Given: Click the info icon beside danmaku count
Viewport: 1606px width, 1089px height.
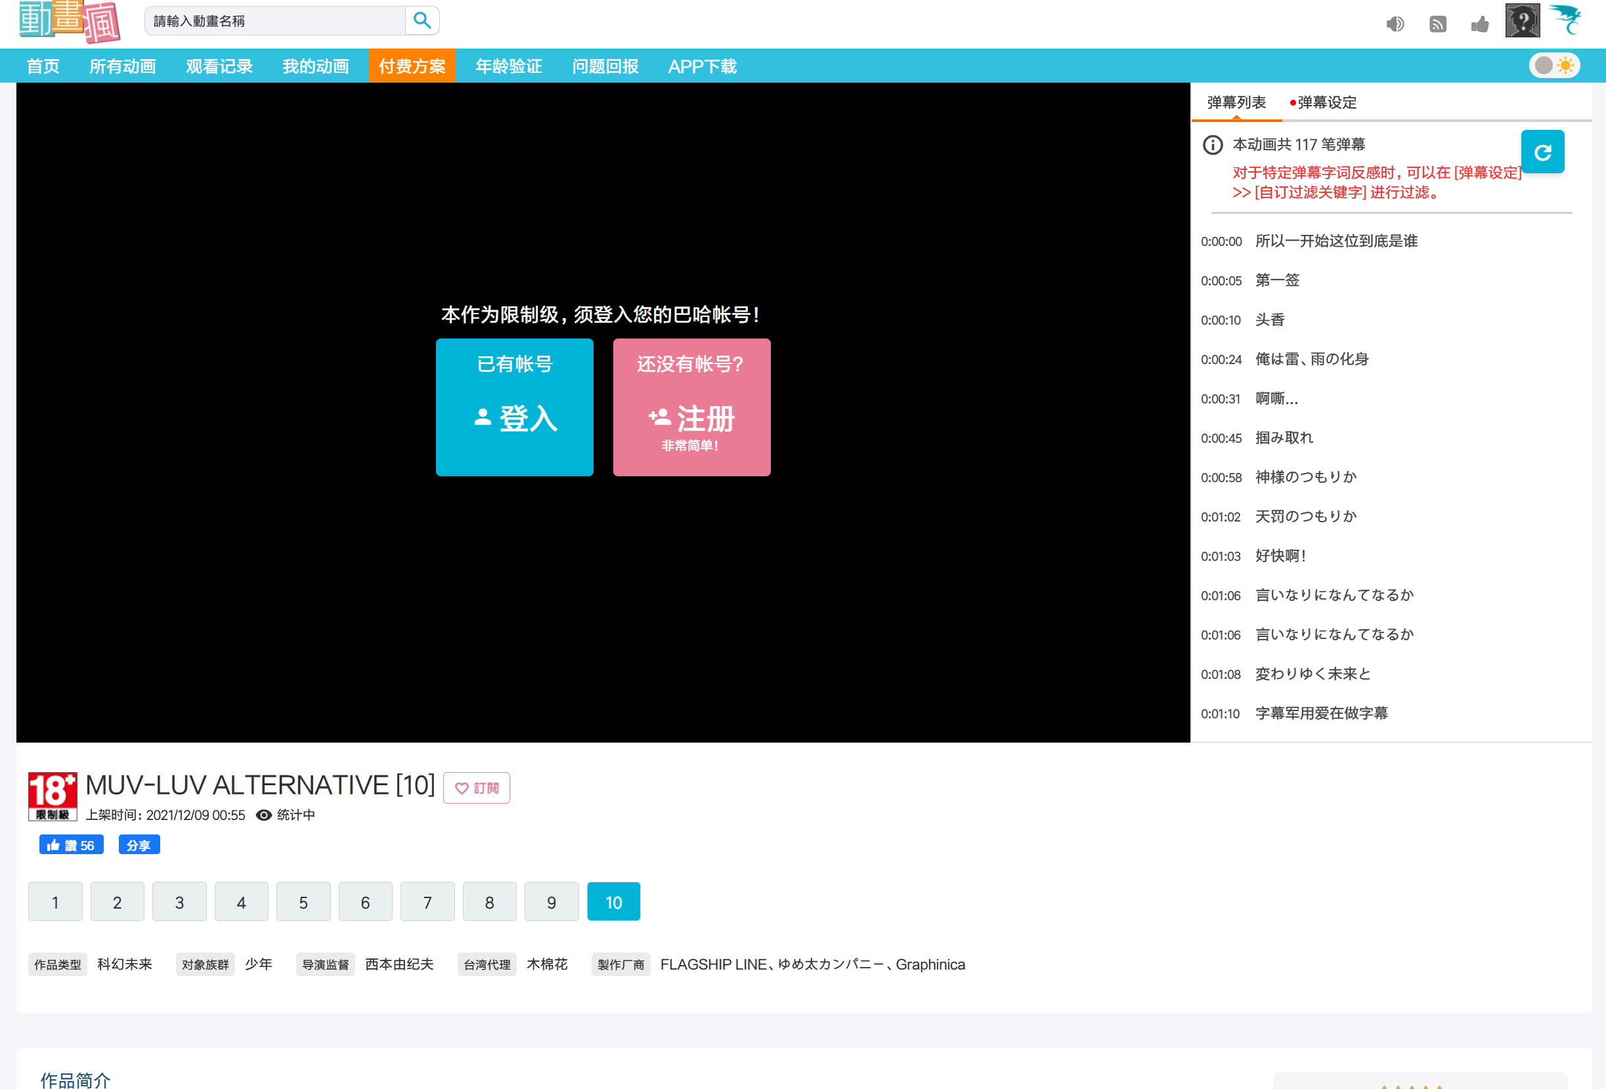Looking at the screenshot, I should click(x=1213, y=145).
